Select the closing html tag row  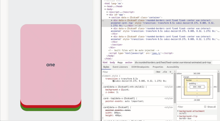(108, 59)
